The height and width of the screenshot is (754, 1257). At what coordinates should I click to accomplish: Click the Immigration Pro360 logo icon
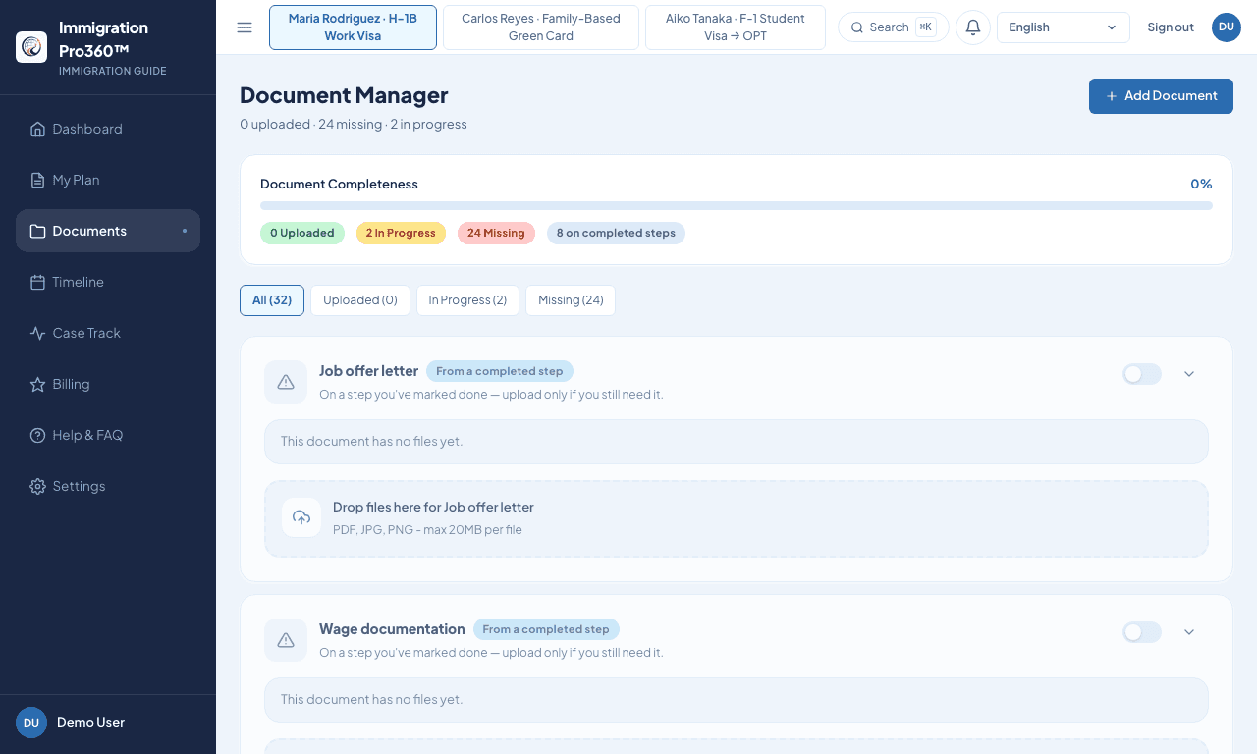coord(31,47)
